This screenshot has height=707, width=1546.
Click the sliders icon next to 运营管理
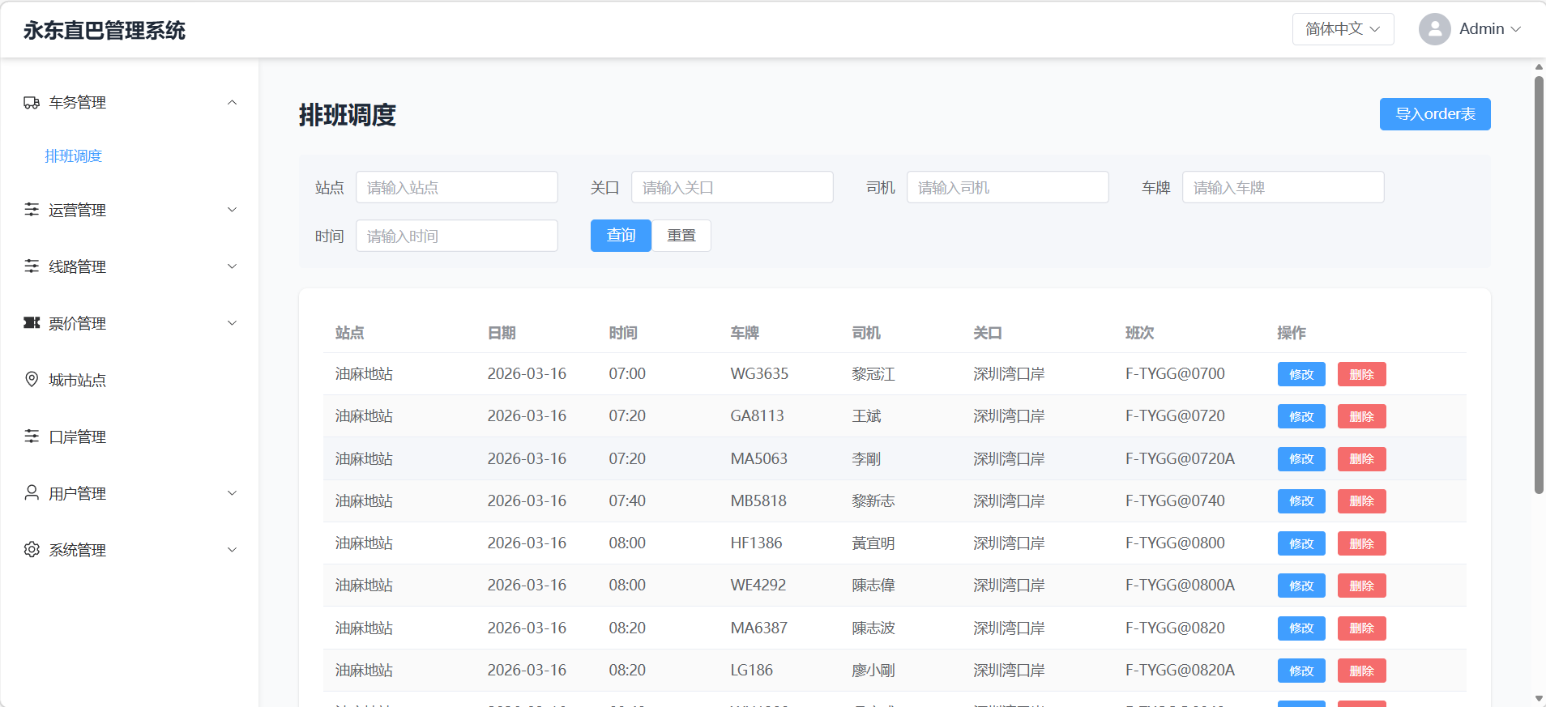point(32,210)
